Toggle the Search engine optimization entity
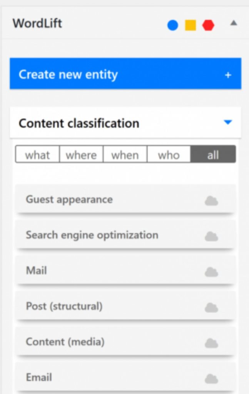Screen dimensions: 249x394 coord(125,235)
